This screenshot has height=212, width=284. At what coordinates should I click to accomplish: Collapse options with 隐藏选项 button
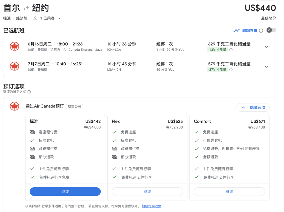[x=253, y=107]
